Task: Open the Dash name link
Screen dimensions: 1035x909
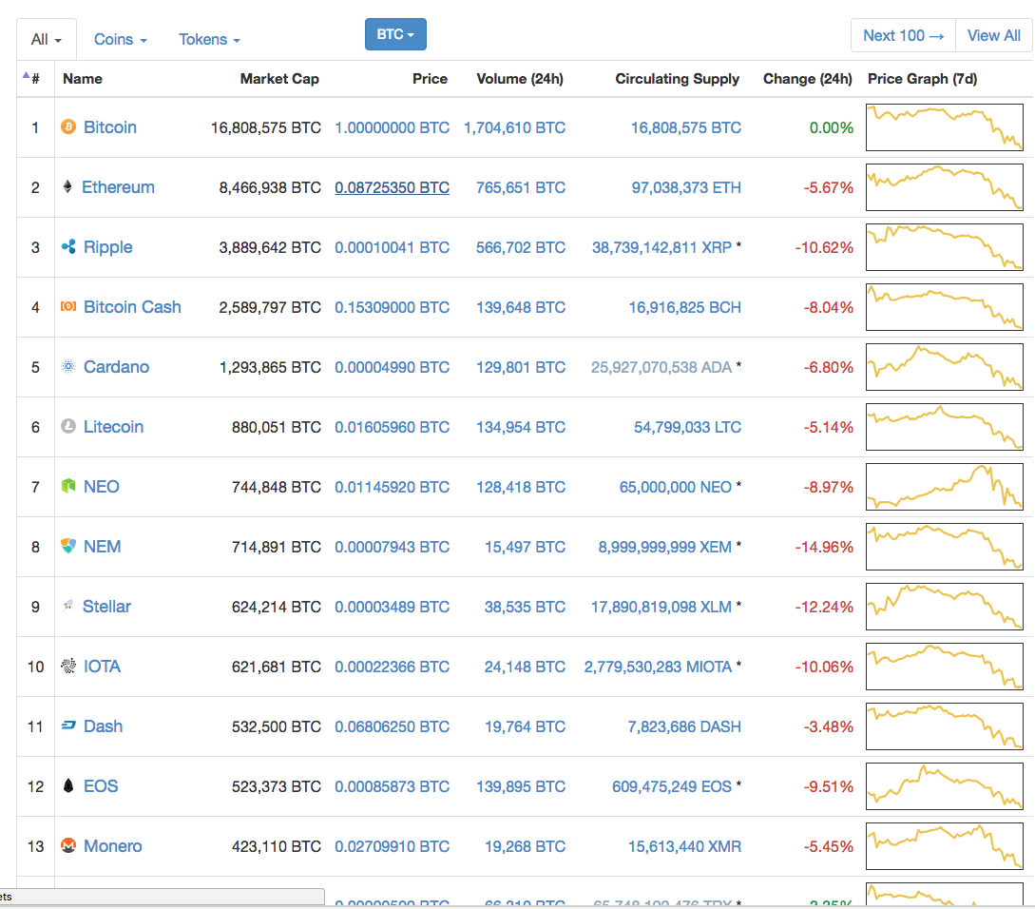Action: coord(103,726)
